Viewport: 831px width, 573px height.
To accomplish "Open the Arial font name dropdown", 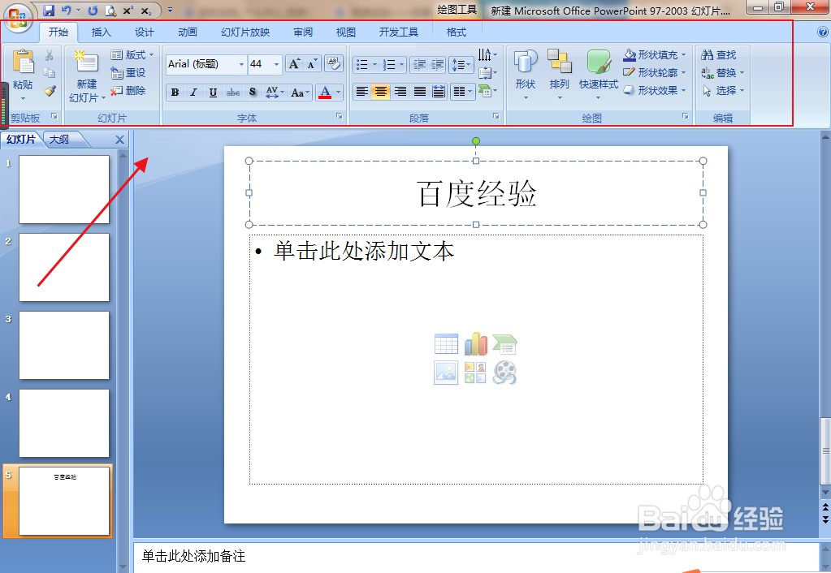I will [241, 65].
